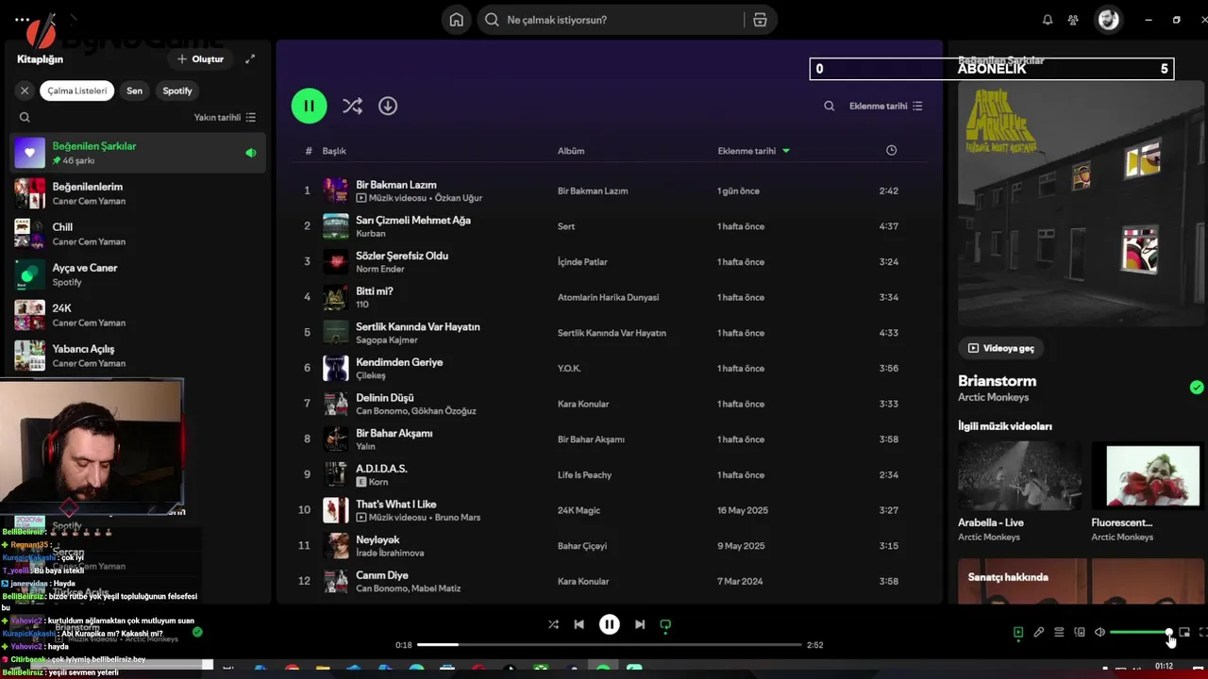
Task: Click the Bir Bakman Lazım track cover
Action: point(335,190)
